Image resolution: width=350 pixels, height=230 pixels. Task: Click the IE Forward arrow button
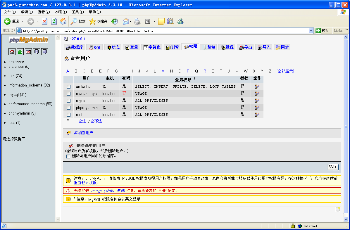[31, 21]
